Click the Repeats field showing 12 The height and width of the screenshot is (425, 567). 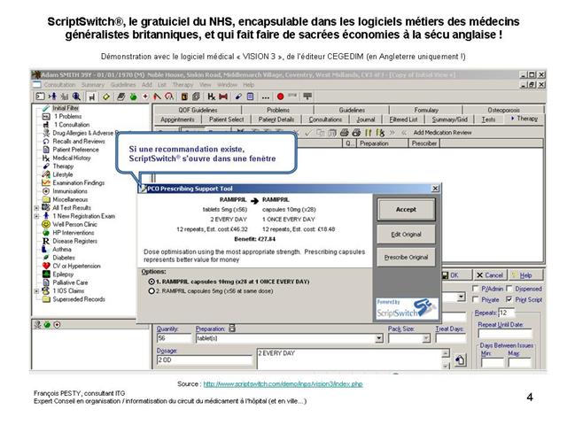coord(507,313)
